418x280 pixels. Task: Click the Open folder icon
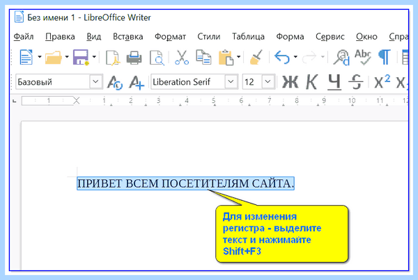(x=54, y=57)
